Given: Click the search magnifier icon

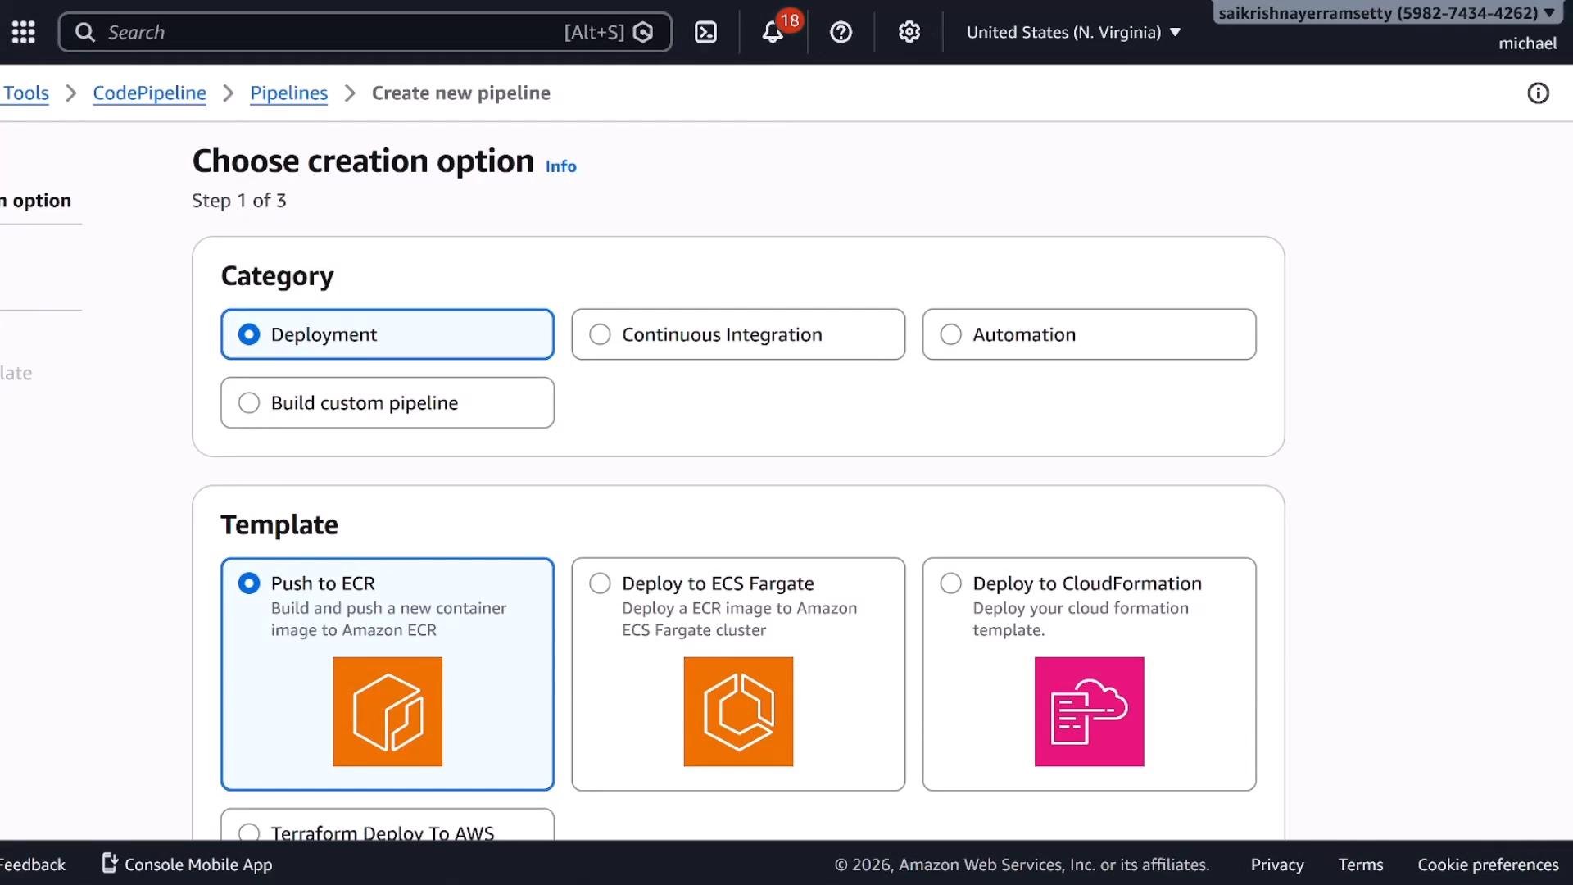Looking at the screenshot, I should pos(84,32).
